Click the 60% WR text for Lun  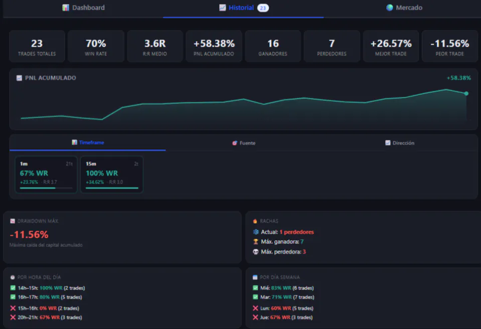(x=281, y=308)
